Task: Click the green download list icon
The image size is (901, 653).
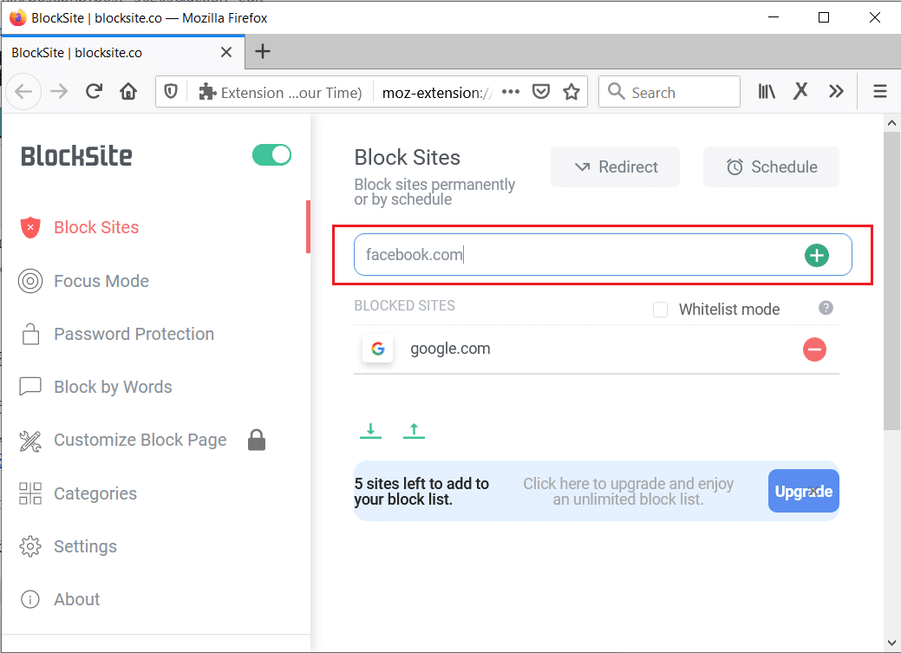Action: 370,429
